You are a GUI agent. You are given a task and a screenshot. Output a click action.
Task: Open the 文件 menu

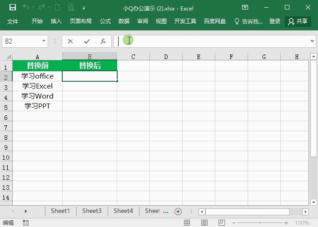13,21
